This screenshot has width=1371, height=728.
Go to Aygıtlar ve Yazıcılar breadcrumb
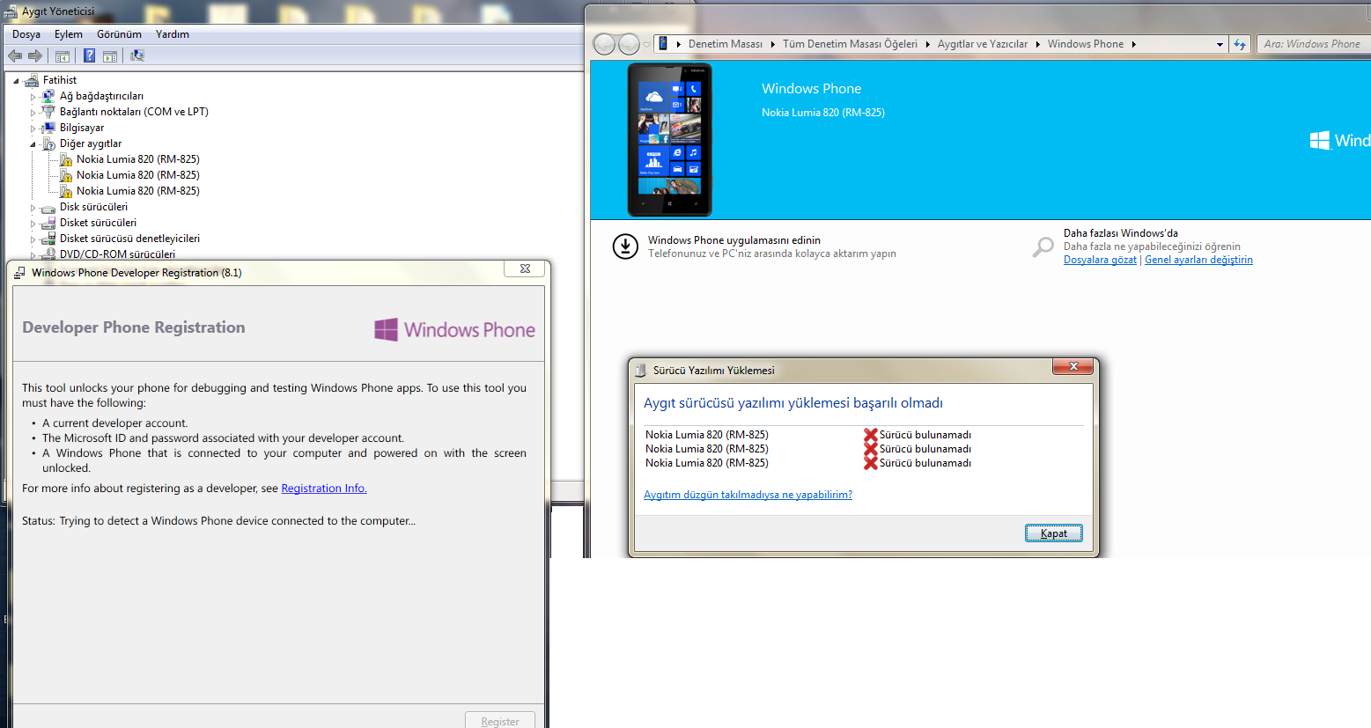[x=983, y=44]
